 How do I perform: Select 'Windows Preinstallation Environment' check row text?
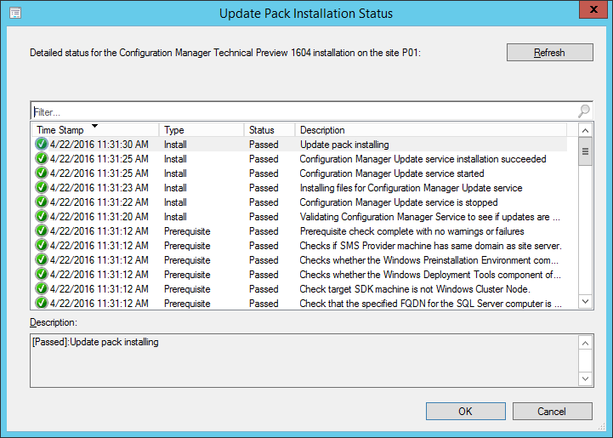coord(429,260)
